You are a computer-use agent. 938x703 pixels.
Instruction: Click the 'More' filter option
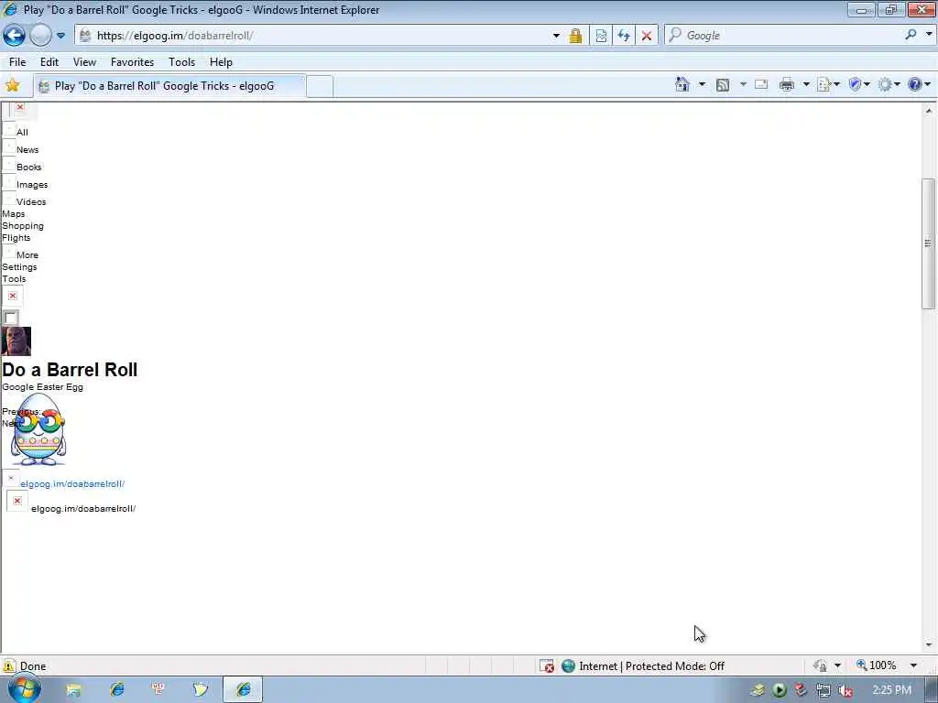pos(27,255)
